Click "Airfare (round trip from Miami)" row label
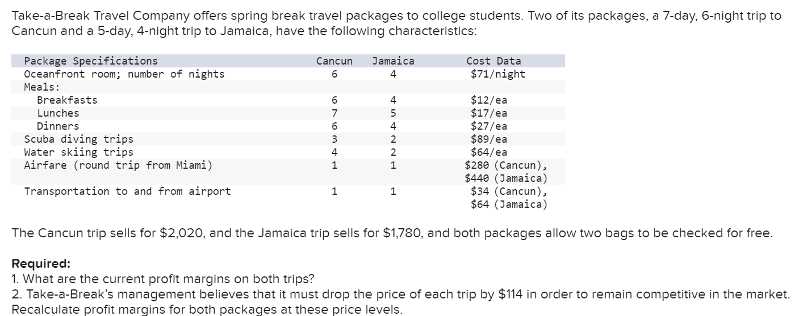The height and width of the screenshot is (316, 795). (118, 165)
